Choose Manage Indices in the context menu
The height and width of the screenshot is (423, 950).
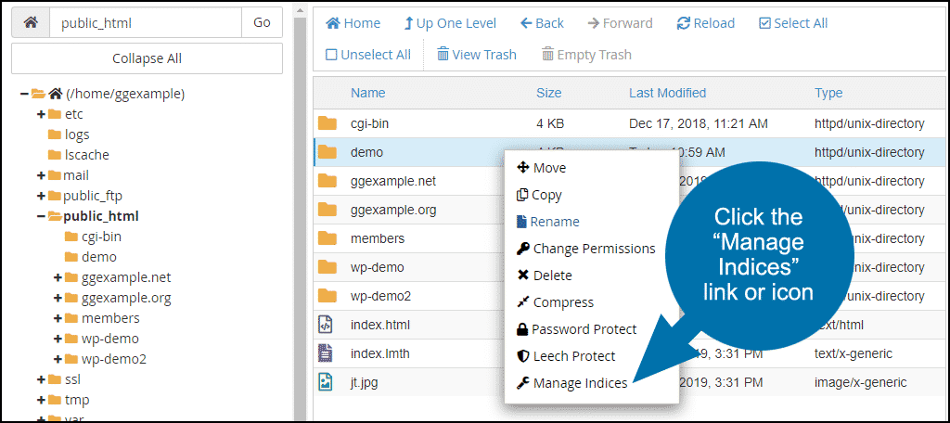tap(571, 383)
